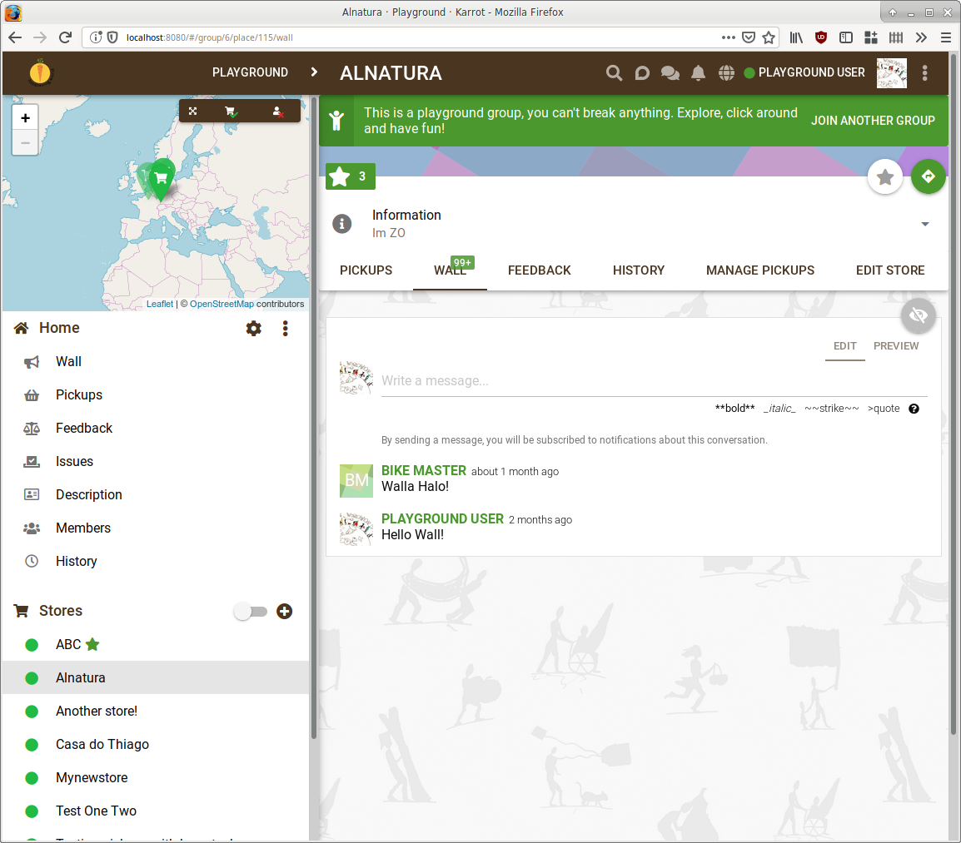Screen dimensions: 961x843
Task: Click PLAYGROUND USER author name in wall
Action: (442, 519)
